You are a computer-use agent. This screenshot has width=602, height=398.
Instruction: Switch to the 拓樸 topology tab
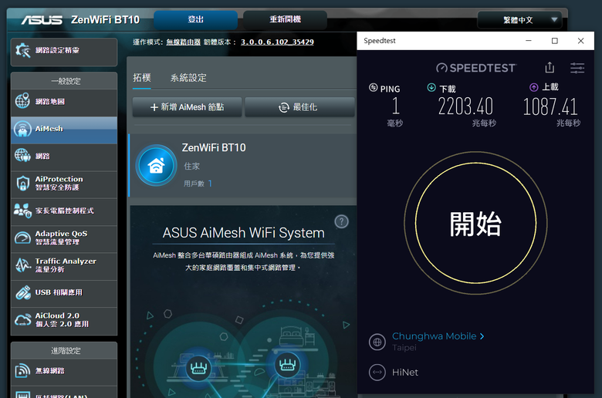click(x=142, y=78)
